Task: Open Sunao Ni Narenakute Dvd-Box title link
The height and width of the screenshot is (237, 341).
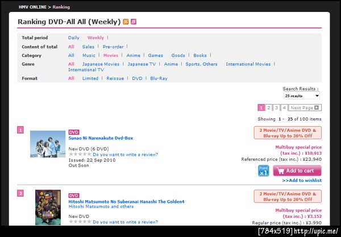Action: [x=101, y=138]
